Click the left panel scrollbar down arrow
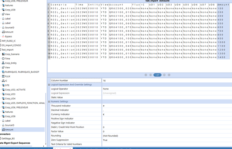 click(x=46, y=144)
